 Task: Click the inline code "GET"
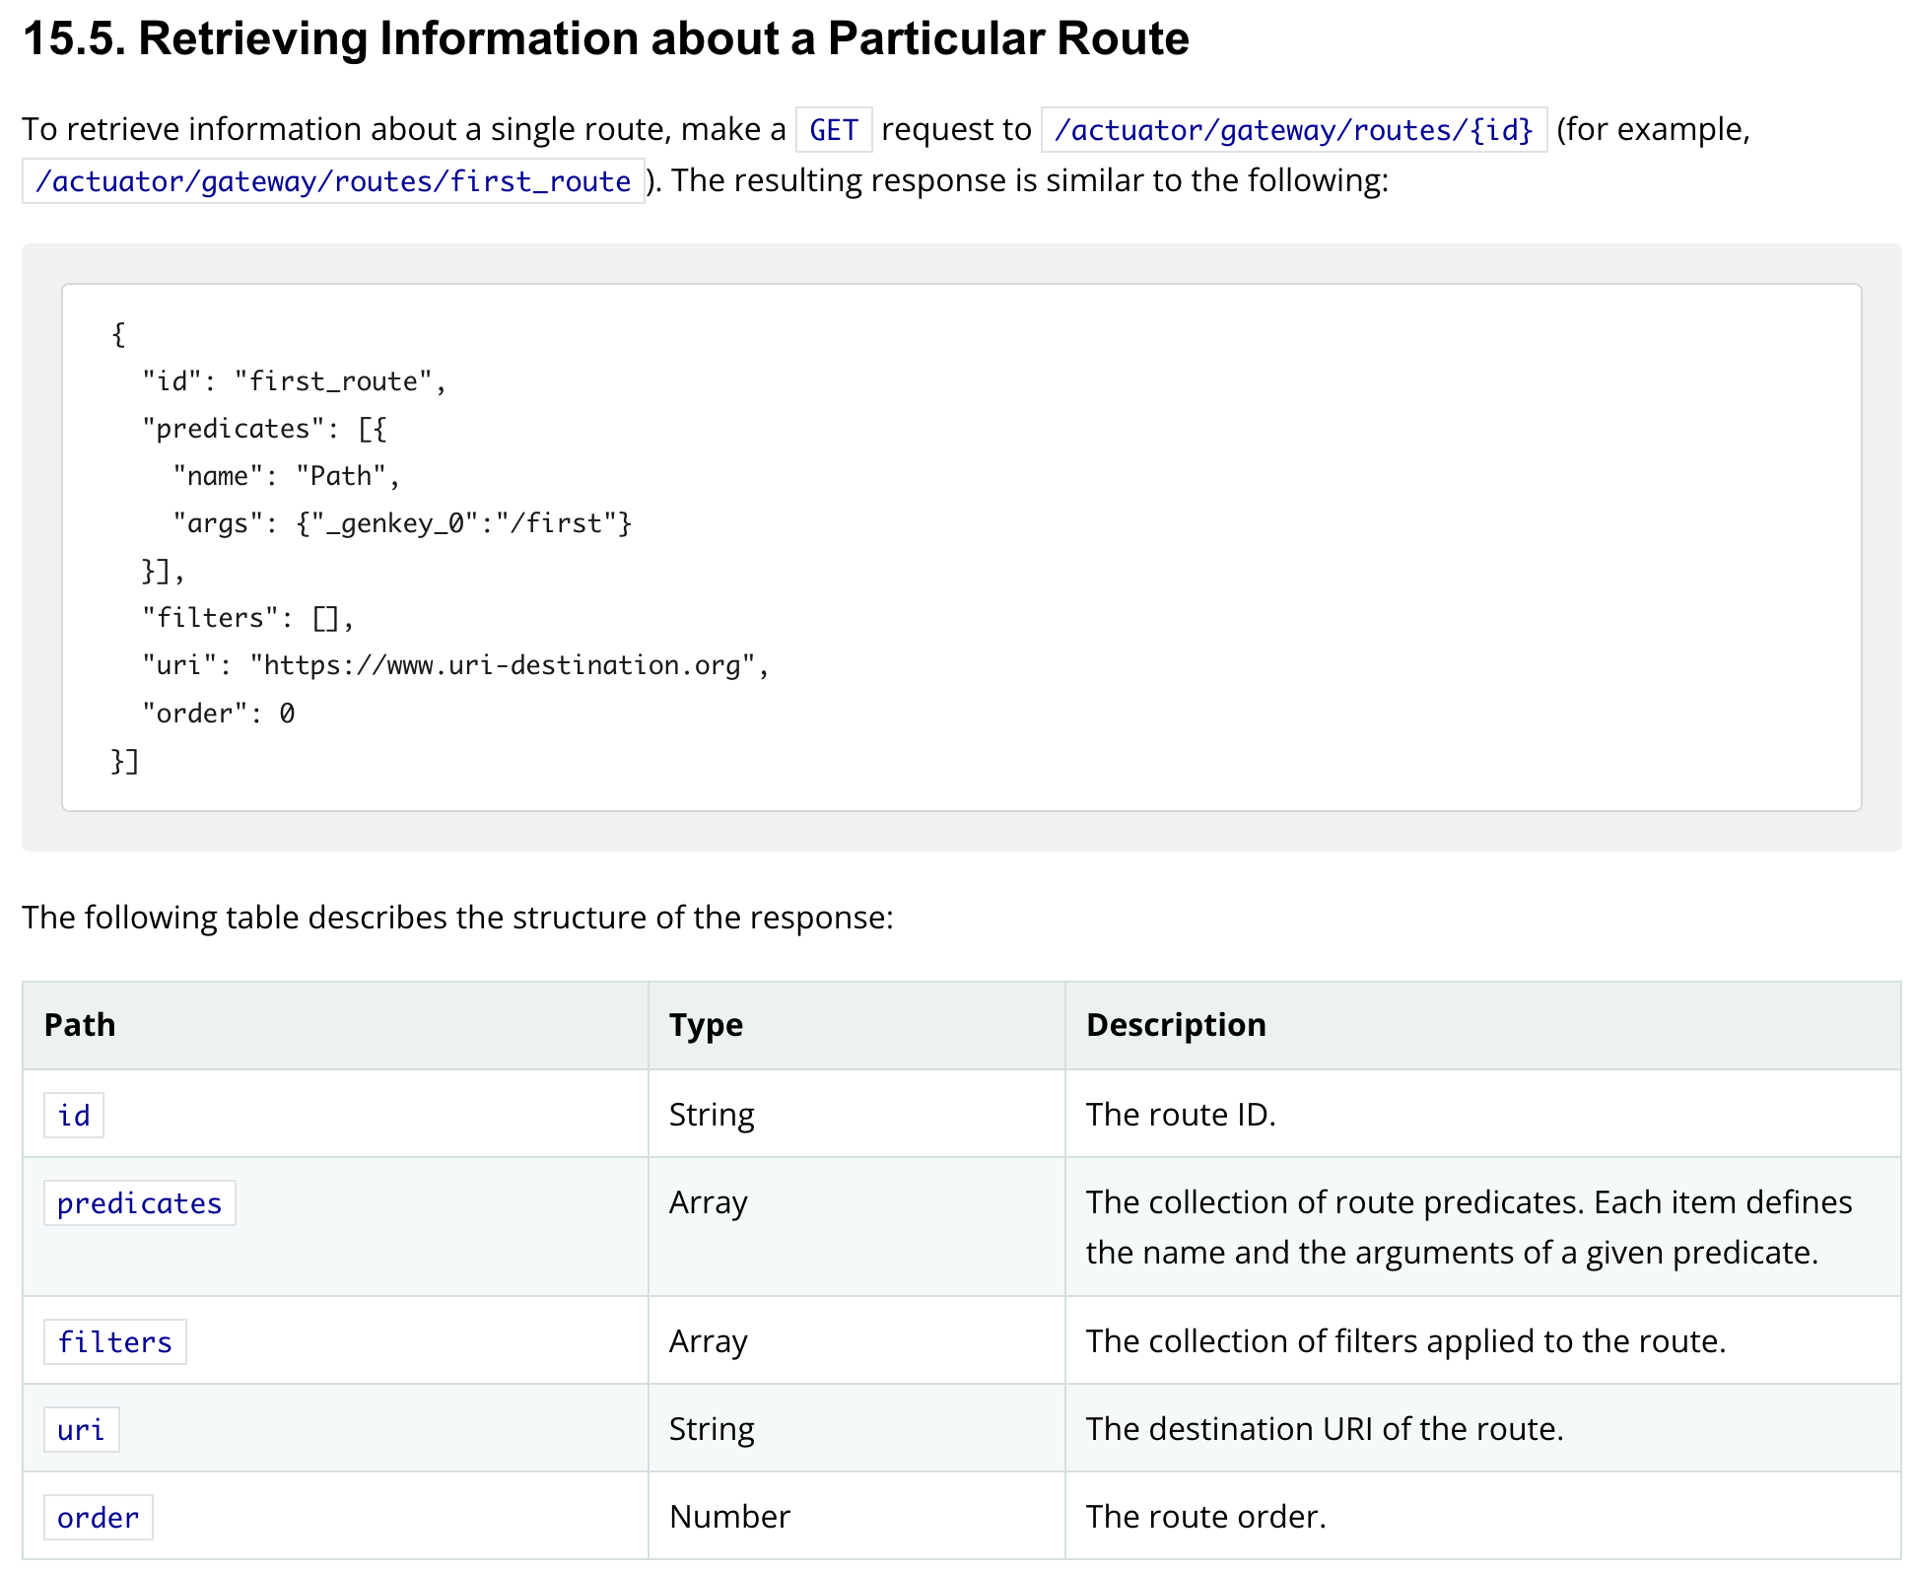834,130
